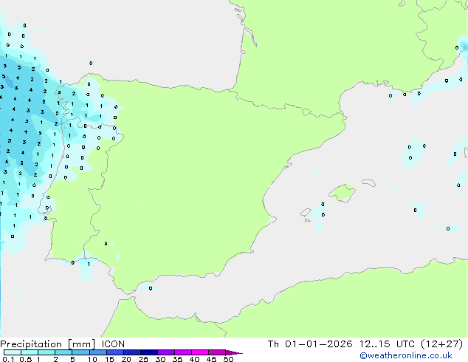
Task: Select the 5–10 mm legend color swatch
Action: click(80, 352)
